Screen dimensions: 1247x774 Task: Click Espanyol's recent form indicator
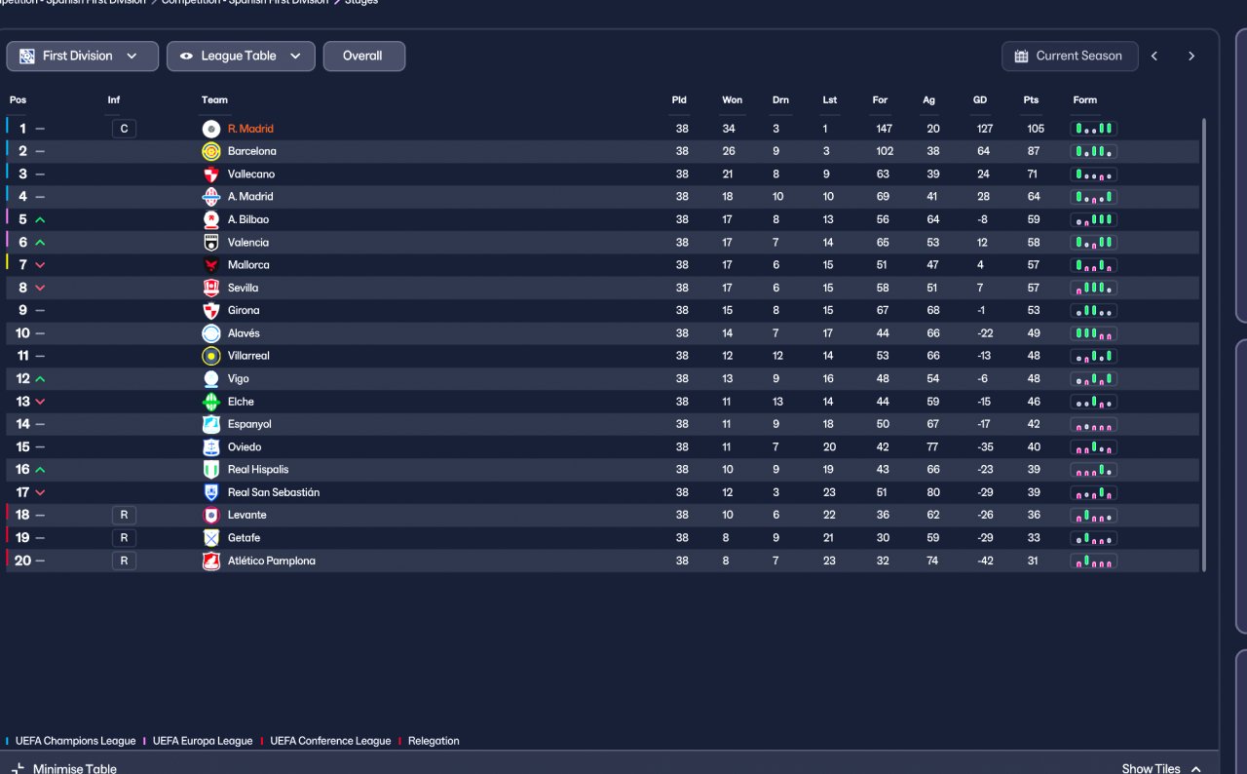point(1094,424)
